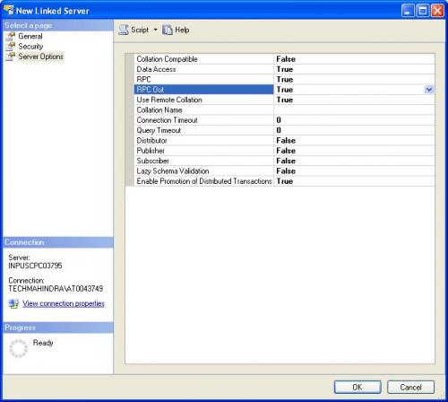The image size is (448, 402).
Task: Click the connection name TECHMAHINDRA\AT0043749
Action: [56, 289]
